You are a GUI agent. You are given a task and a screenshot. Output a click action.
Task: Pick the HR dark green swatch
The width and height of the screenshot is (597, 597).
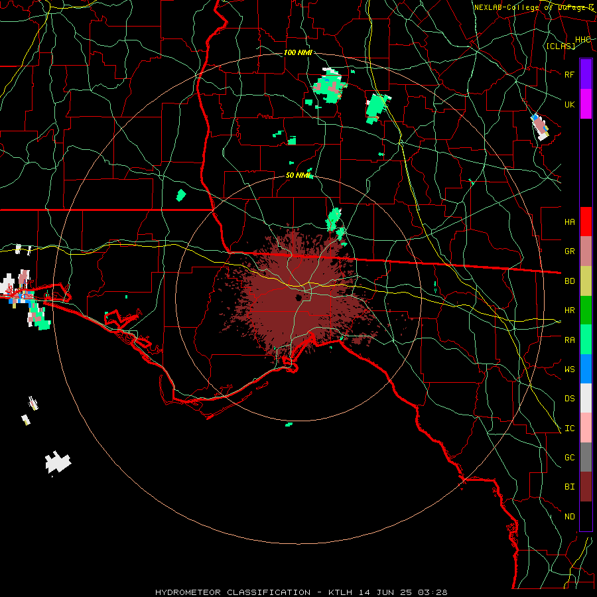point(586,310)
